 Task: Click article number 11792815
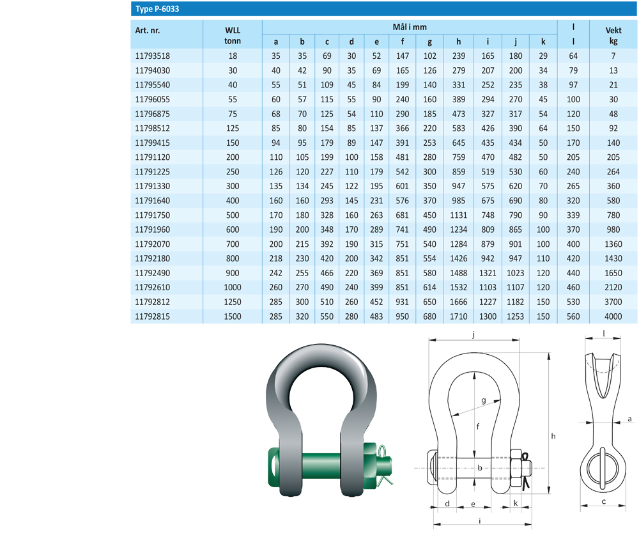click(152, 316)
